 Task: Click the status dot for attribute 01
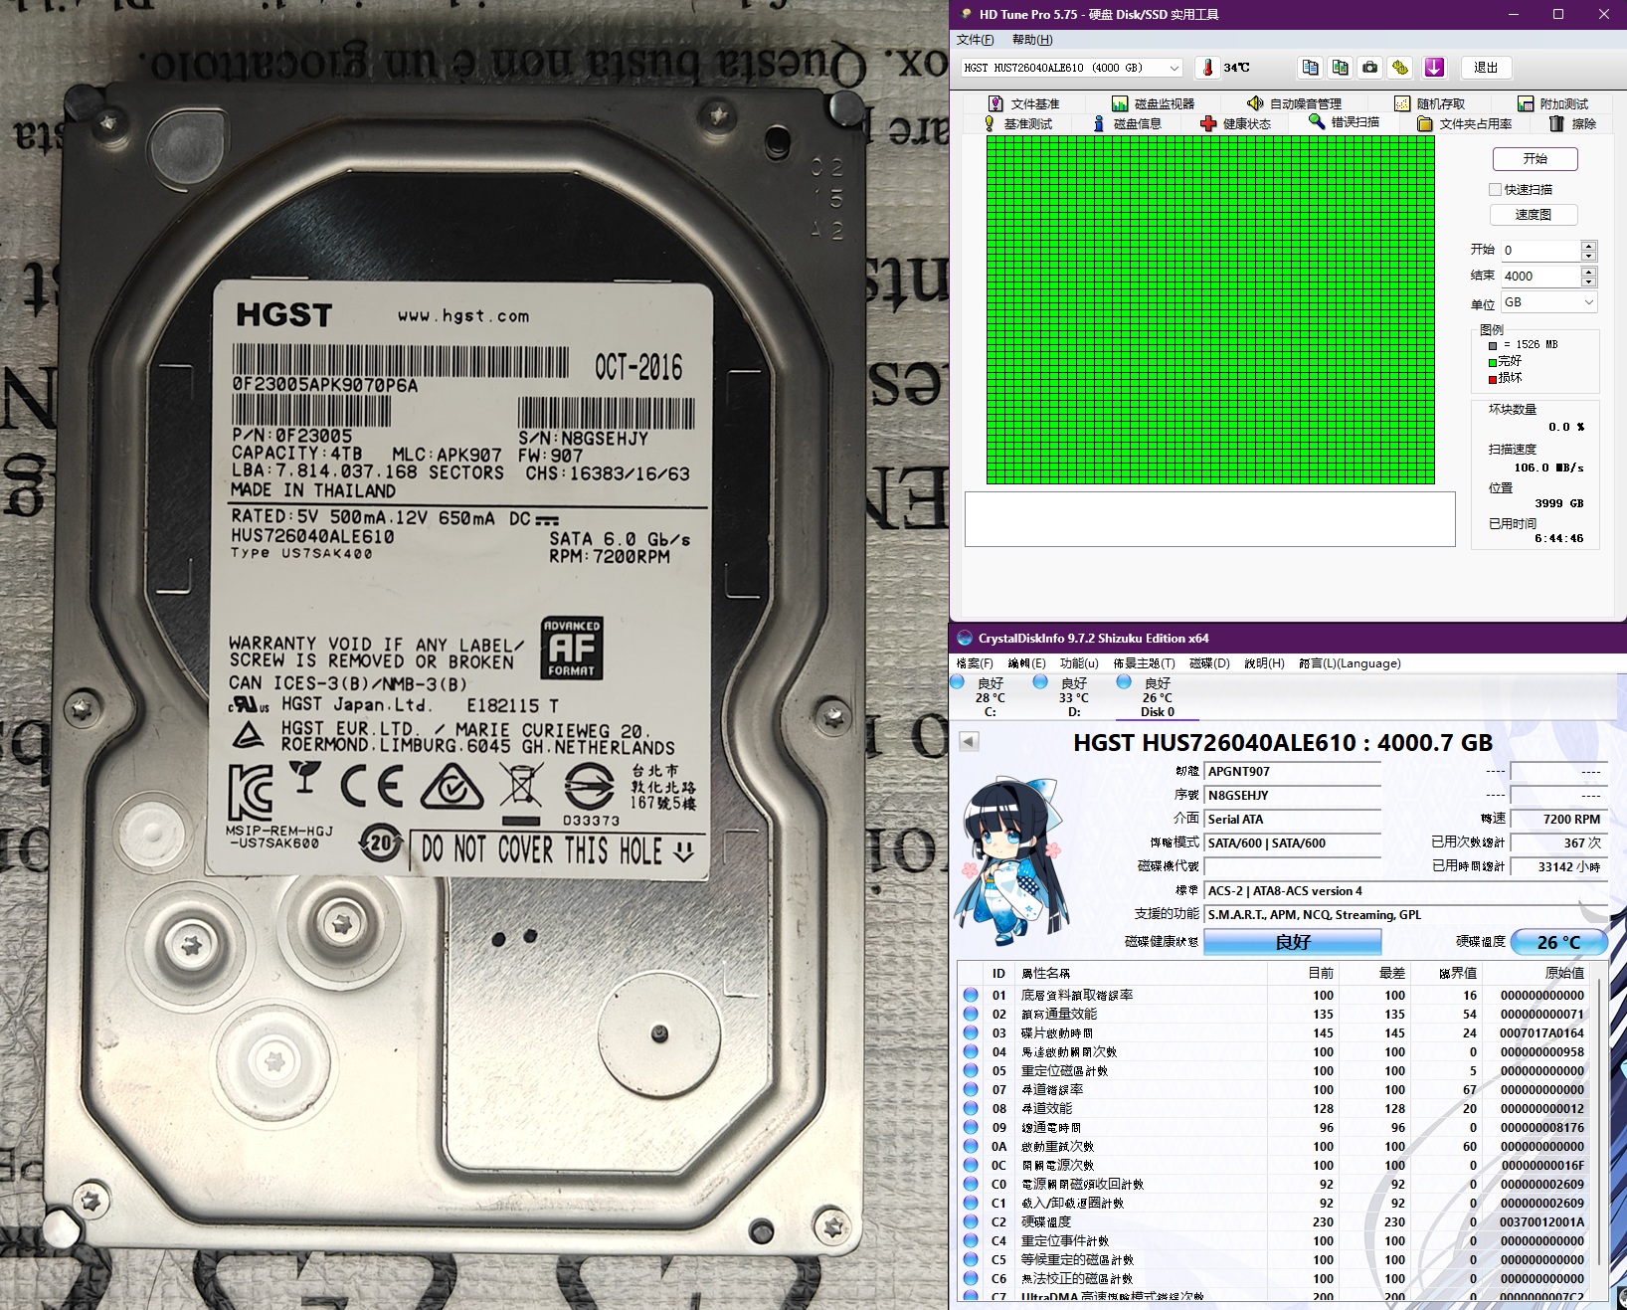971,995
